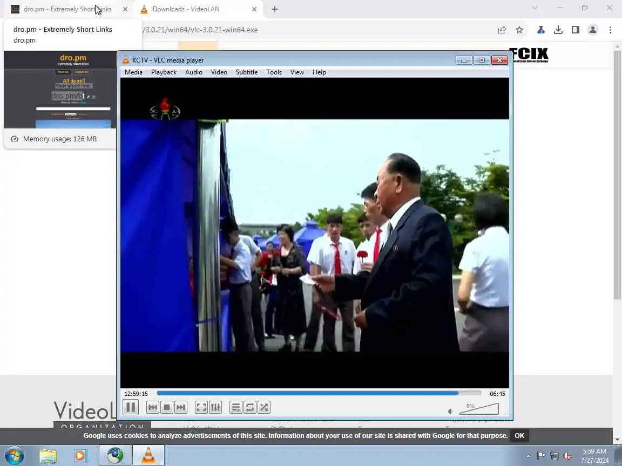622x466 pixels.
Task: Click the remaining time 06:45
Action: [497, 394]
